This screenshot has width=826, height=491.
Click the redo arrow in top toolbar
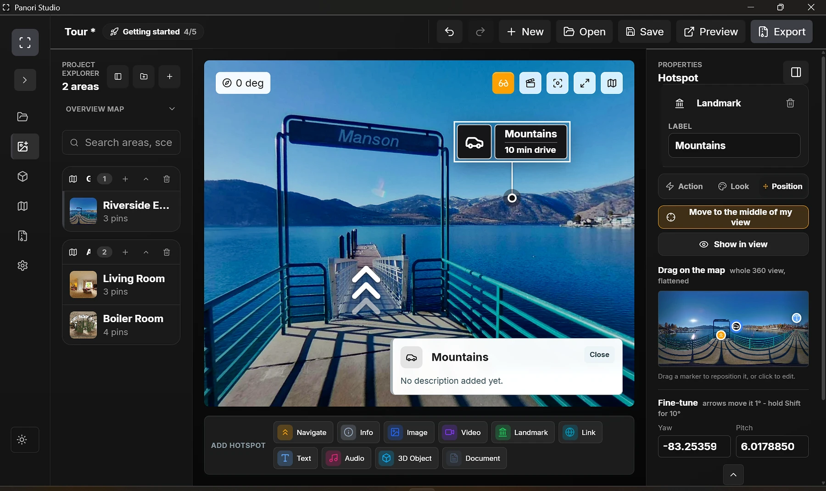(x=480, y=32)
